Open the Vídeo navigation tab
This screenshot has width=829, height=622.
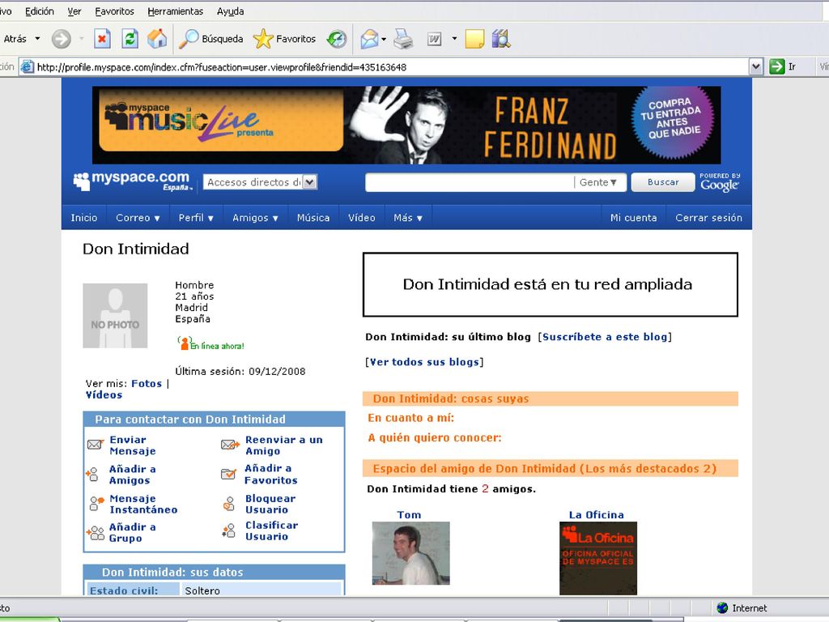click(x=362, y=218)
